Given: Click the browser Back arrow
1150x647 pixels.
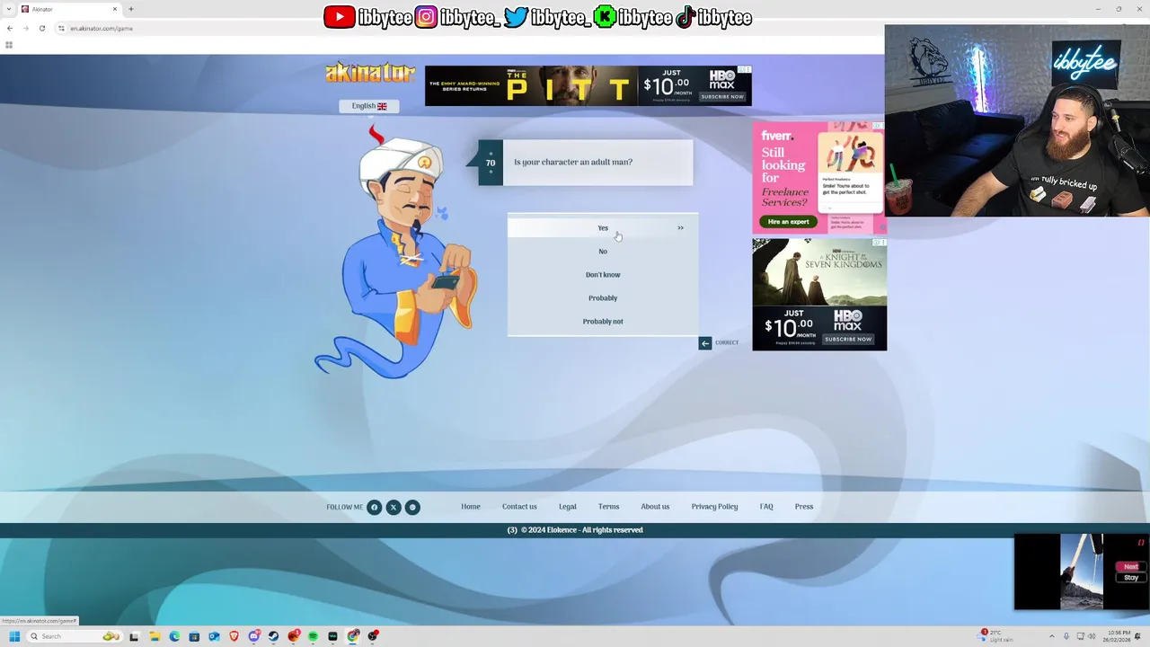Looking at the screenshot, I should (x=9, y=28).
